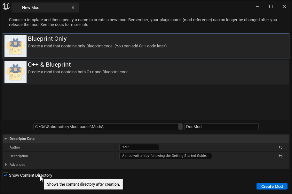The height and width of the screenshot is (194, 292).
Task: Click the DocMod name field
Action: pyautogui.click(x=221, y=127)
